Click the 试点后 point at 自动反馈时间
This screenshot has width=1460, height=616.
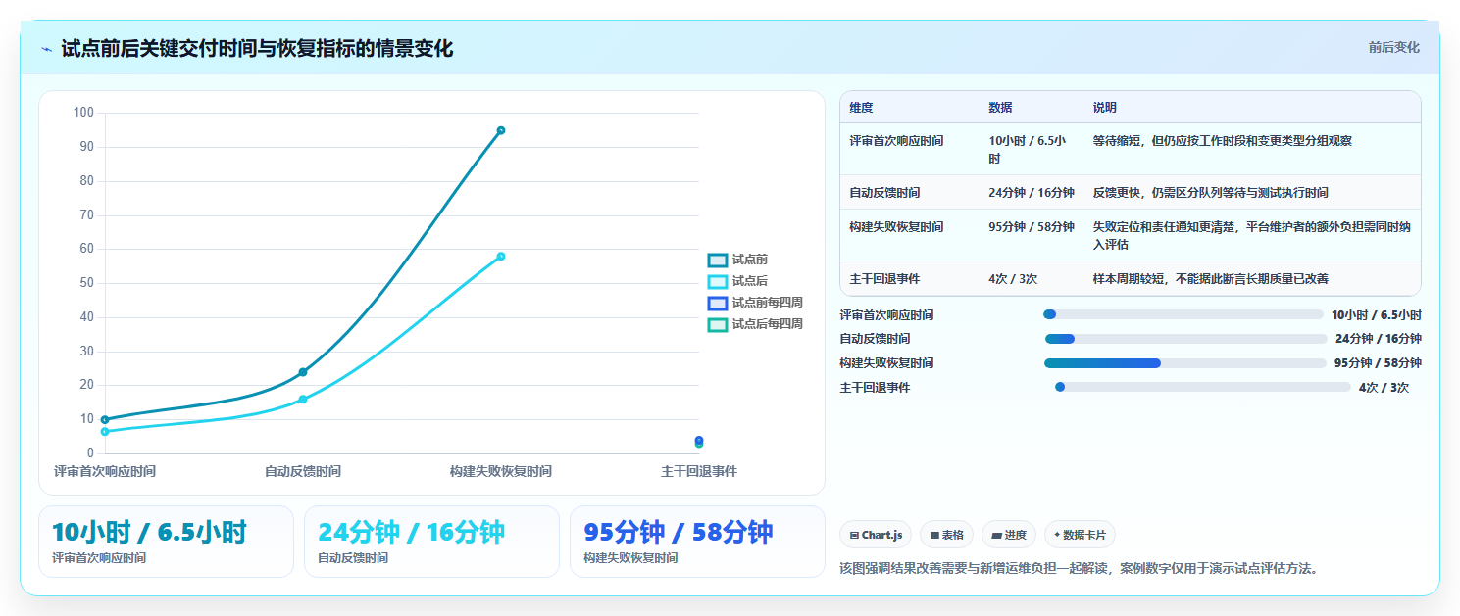303,400
